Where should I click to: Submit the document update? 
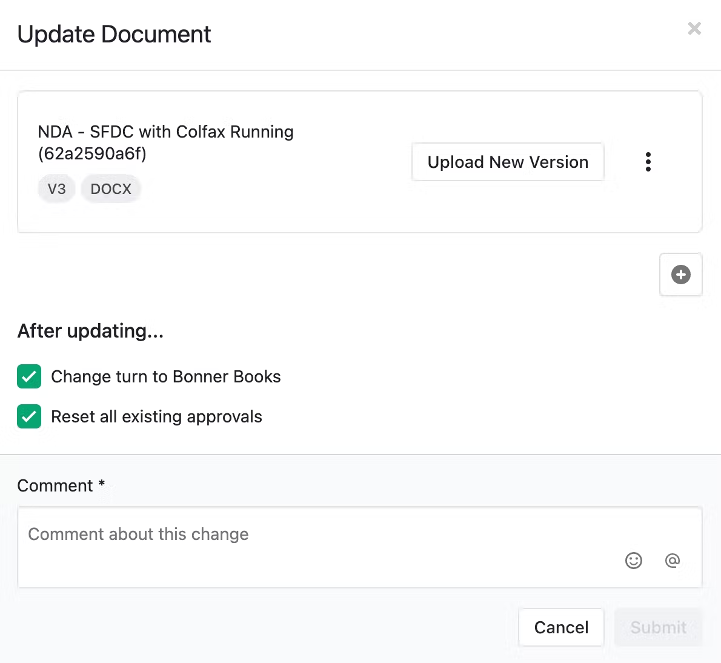coord(658,627)
